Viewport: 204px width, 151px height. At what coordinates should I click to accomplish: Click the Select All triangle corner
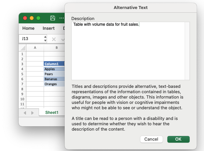click(x=23, y=48)
